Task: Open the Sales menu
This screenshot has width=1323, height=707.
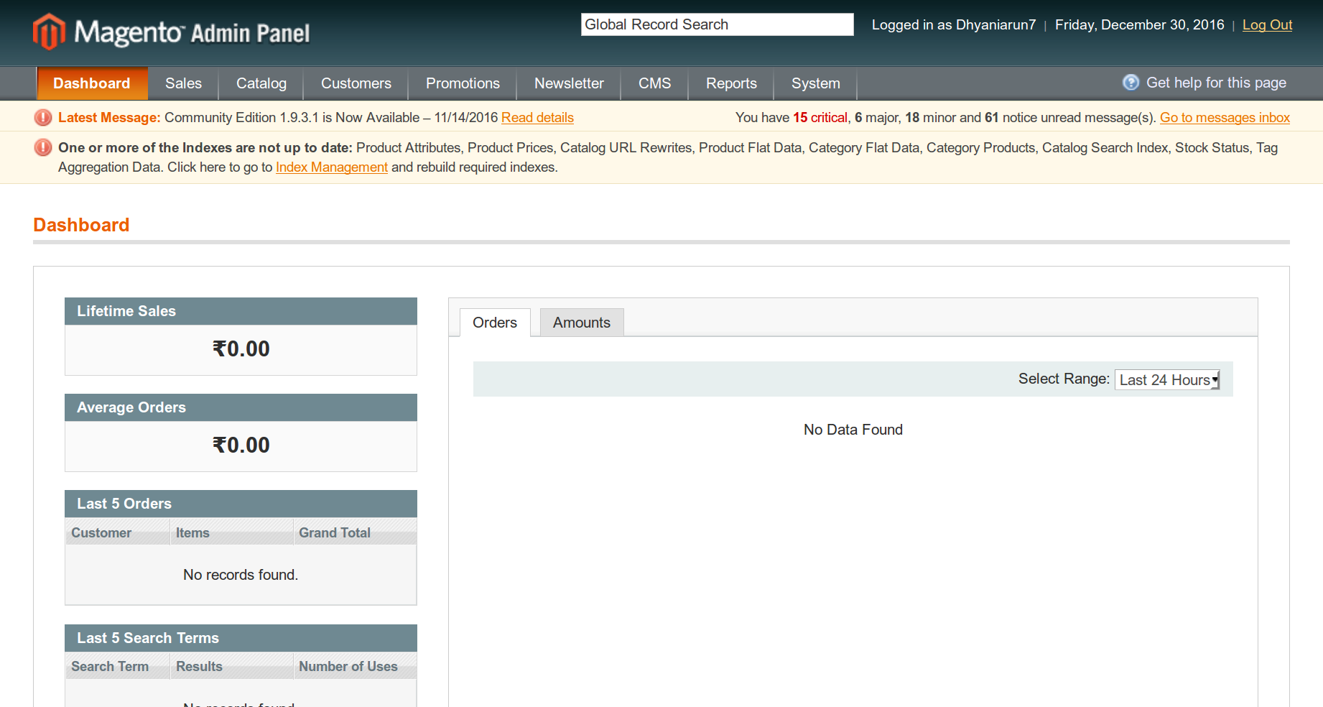Action: (183, 83)
